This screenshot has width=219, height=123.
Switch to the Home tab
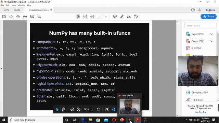tap(6, 10)
